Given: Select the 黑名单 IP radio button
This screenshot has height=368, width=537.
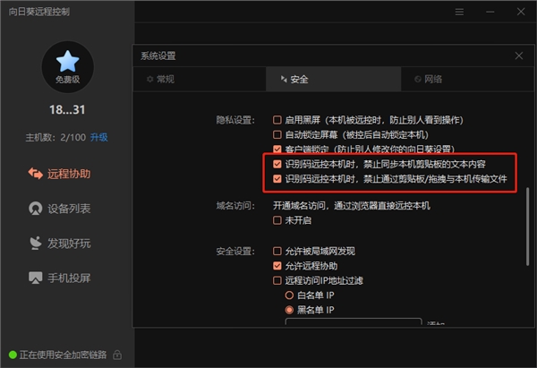Looking at the screenshot, I should [289, 310].
